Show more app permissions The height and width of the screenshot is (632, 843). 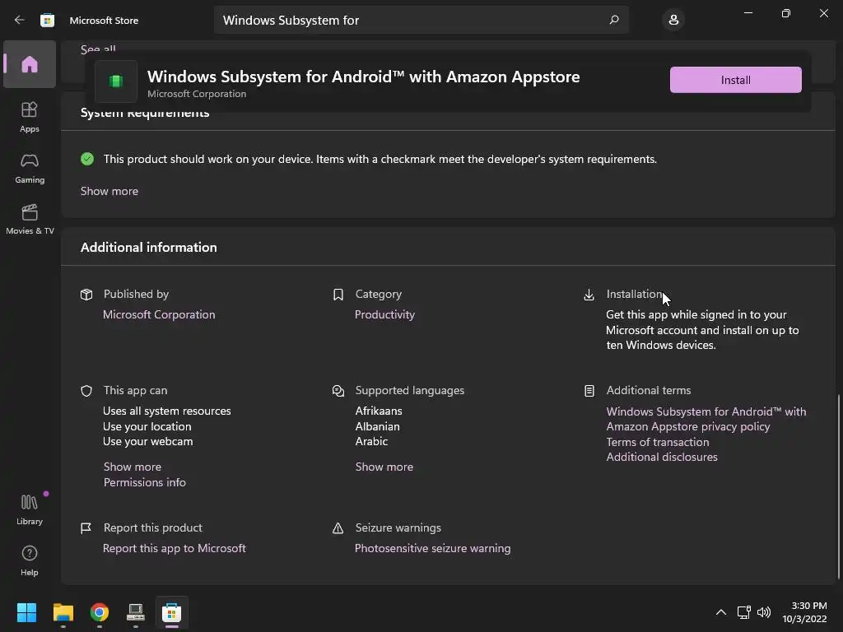(x=133, y=467)
